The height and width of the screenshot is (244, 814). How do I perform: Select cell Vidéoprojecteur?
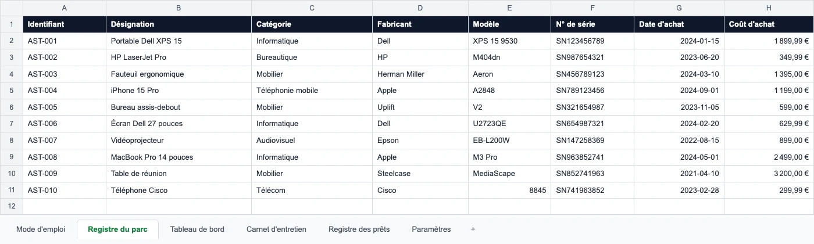point(179,141)
